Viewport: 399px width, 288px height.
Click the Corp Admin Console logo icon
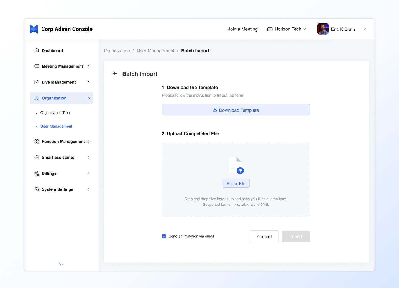pos(34,29)
